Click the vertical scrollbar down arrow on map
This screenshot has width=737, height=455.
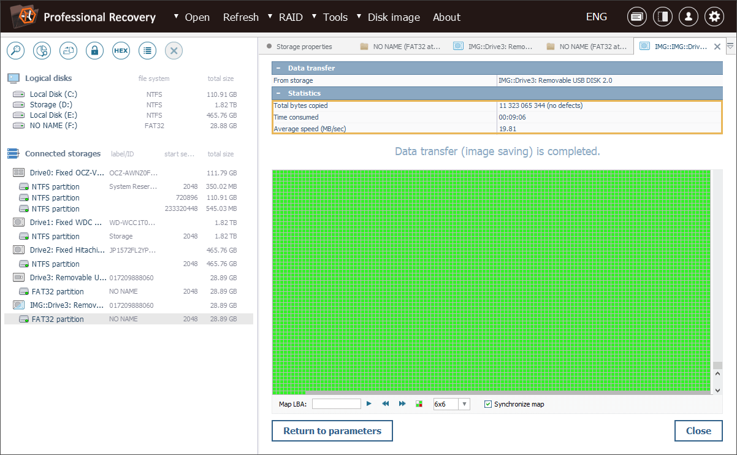[718, 390]
